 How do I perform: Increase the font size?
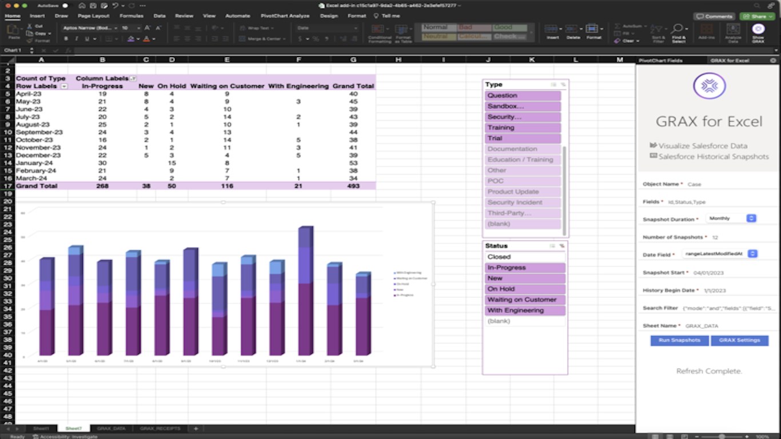click(148, 27)
